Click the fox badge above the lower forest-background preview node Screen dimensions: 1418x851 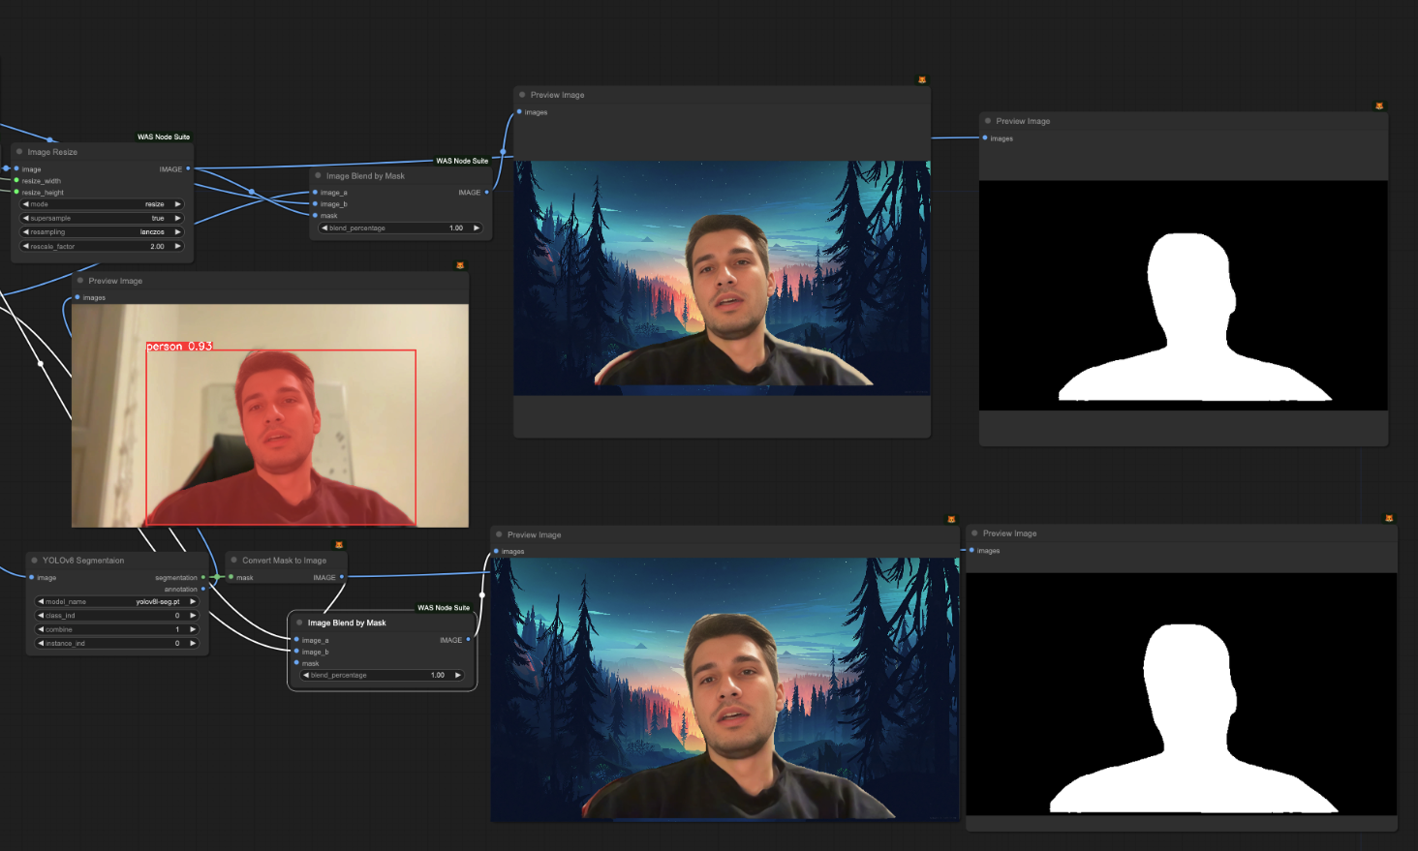951,520
